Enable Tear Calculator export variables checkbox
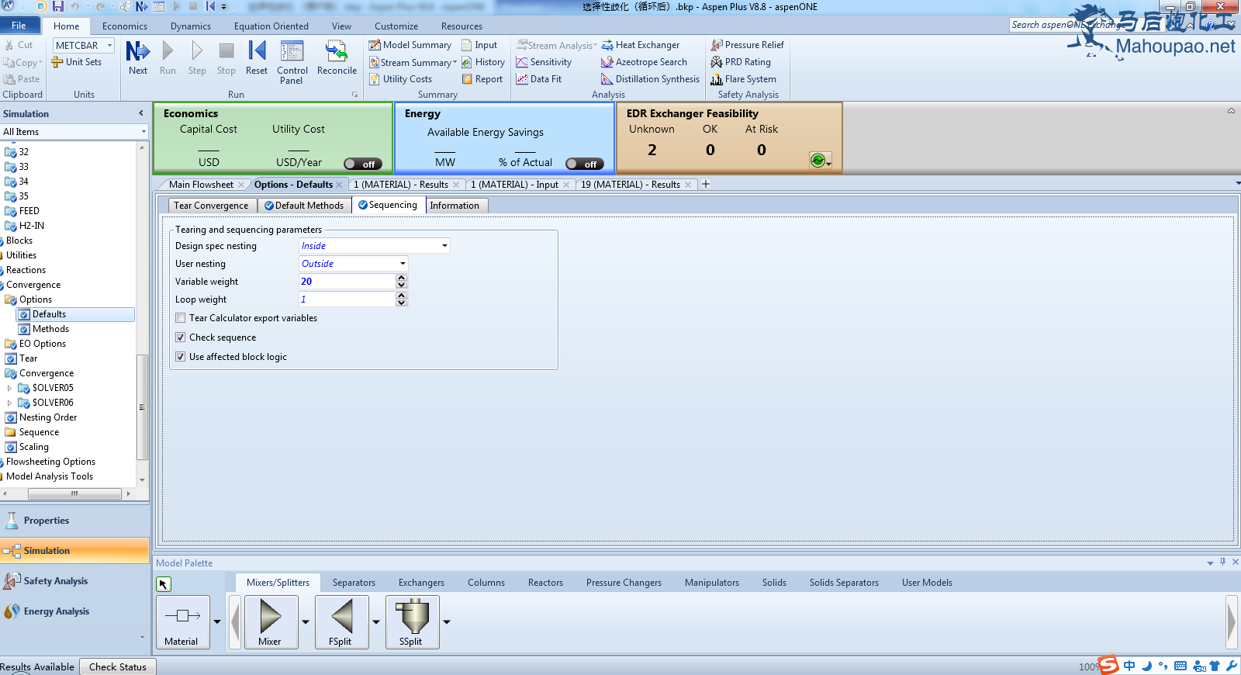Image resolution: width=1241 pixels, height=675 pixels. click(x=181, y=318)
